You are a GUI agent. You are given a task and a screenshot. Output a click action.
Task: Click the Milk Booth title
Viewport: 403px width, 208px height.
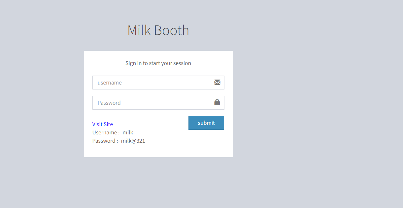click(158, 30)
